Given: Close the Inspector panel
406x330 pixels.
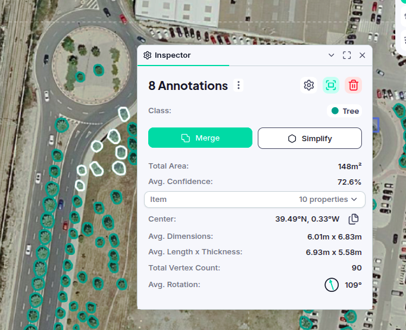Looking at the screenshot, I should pos(362,55).
